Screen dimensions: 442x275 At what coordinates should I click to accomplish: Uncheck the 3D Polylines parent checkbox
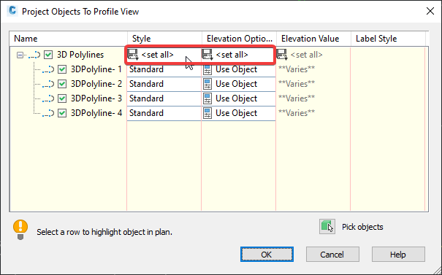48,55
